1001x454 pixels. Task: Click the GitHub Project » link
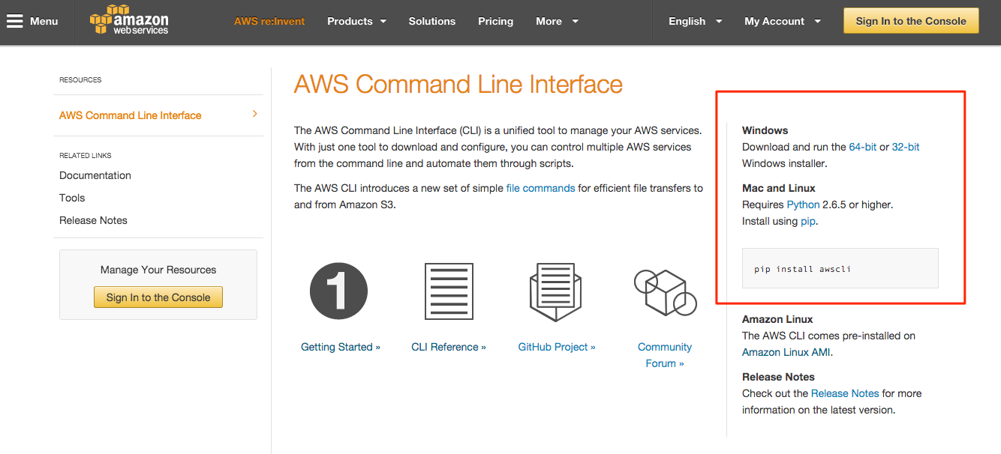click(557, 347)
